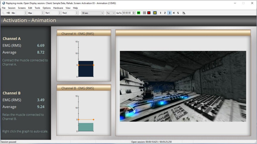Open the Options menu

coord(47,8)
